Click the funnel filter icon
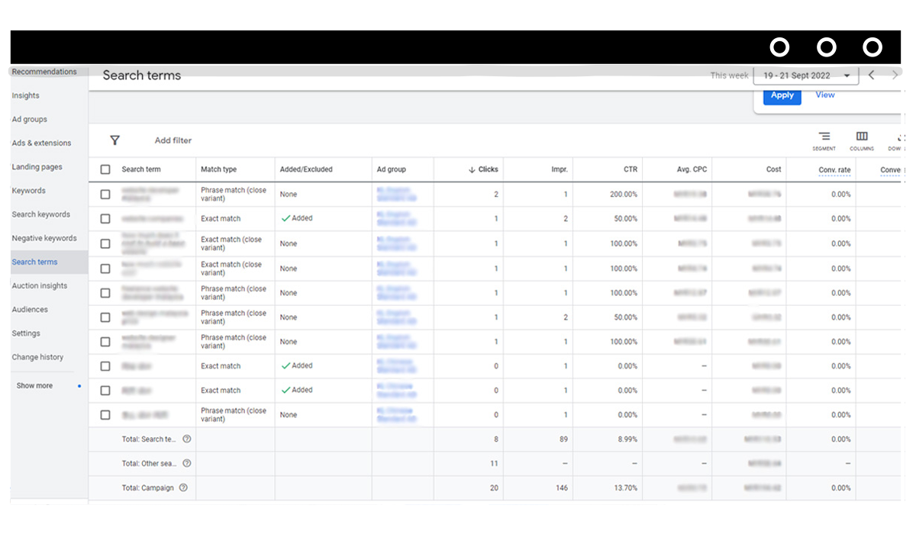 pos(114,140)
